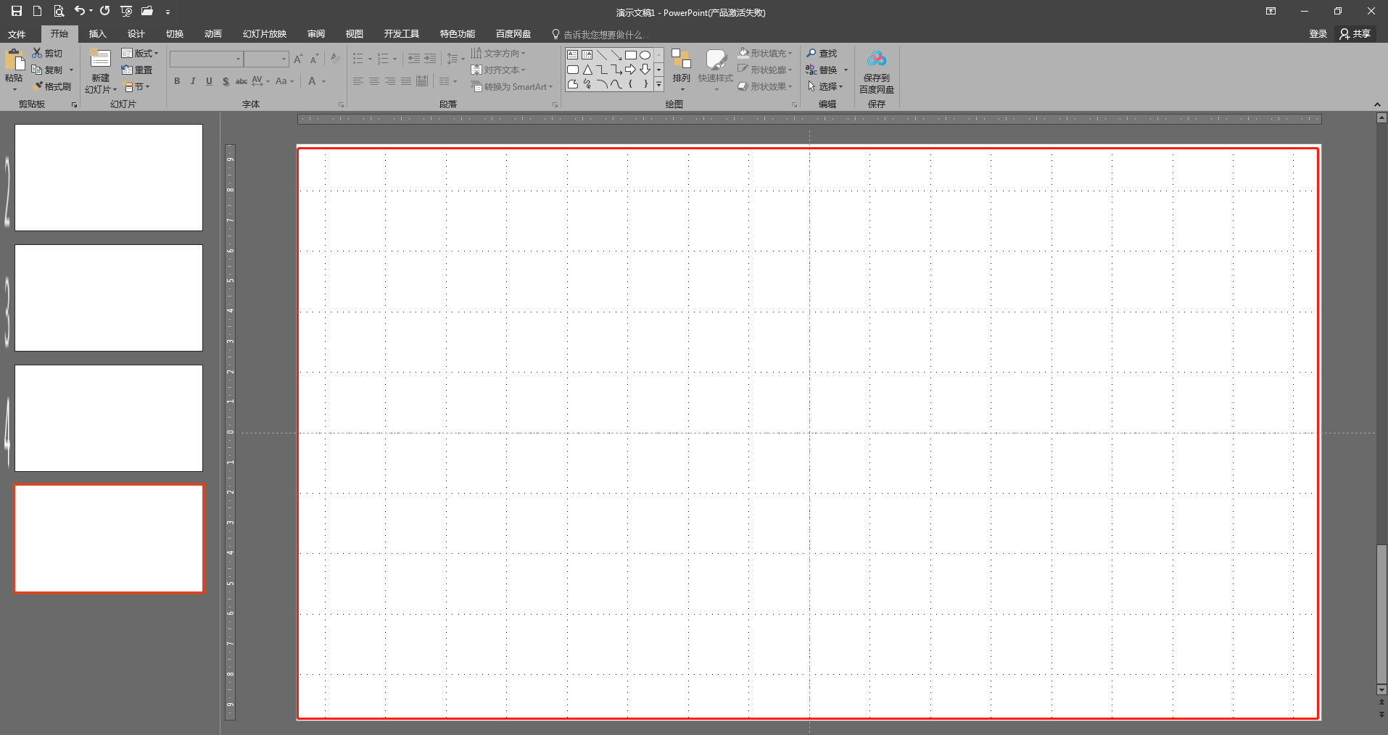Open the bullet list button
Screen dimensions: 1388x735
pyautogui.click(x=358, y=59)
